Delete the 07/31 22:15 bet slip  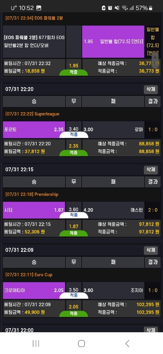click(x=151, y=170)
